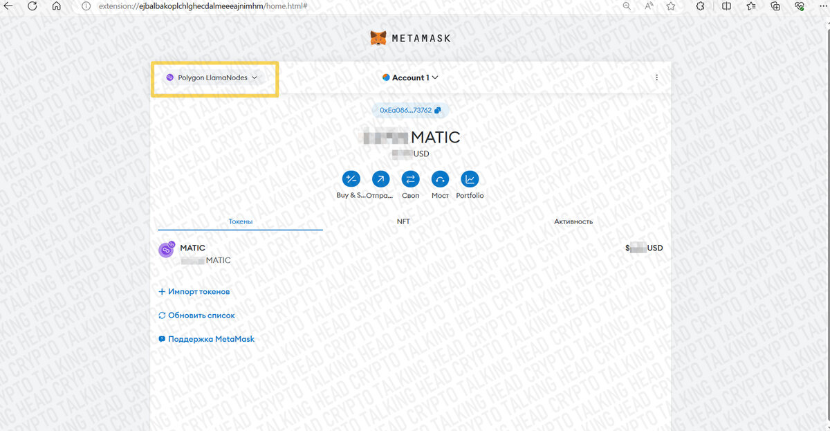Open Portfolio from the action icons

click(470, 178)
